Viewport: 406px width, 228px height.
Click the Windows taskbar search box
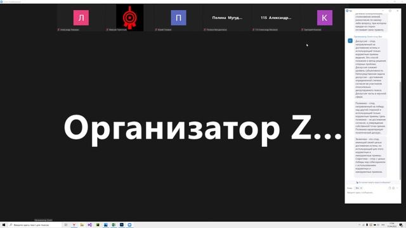[35, 225]
